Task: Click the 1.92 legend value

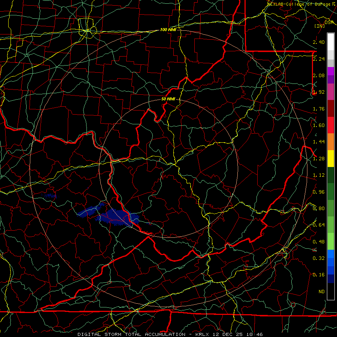Action: pyautogui.click(x=319, y=92)
